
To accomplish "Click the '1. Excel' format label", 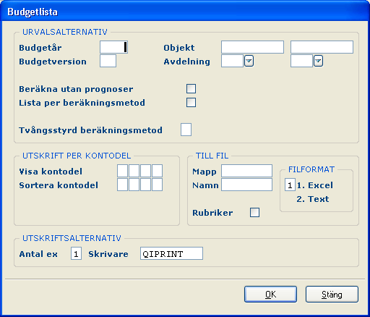I will [x=315, y=185].
